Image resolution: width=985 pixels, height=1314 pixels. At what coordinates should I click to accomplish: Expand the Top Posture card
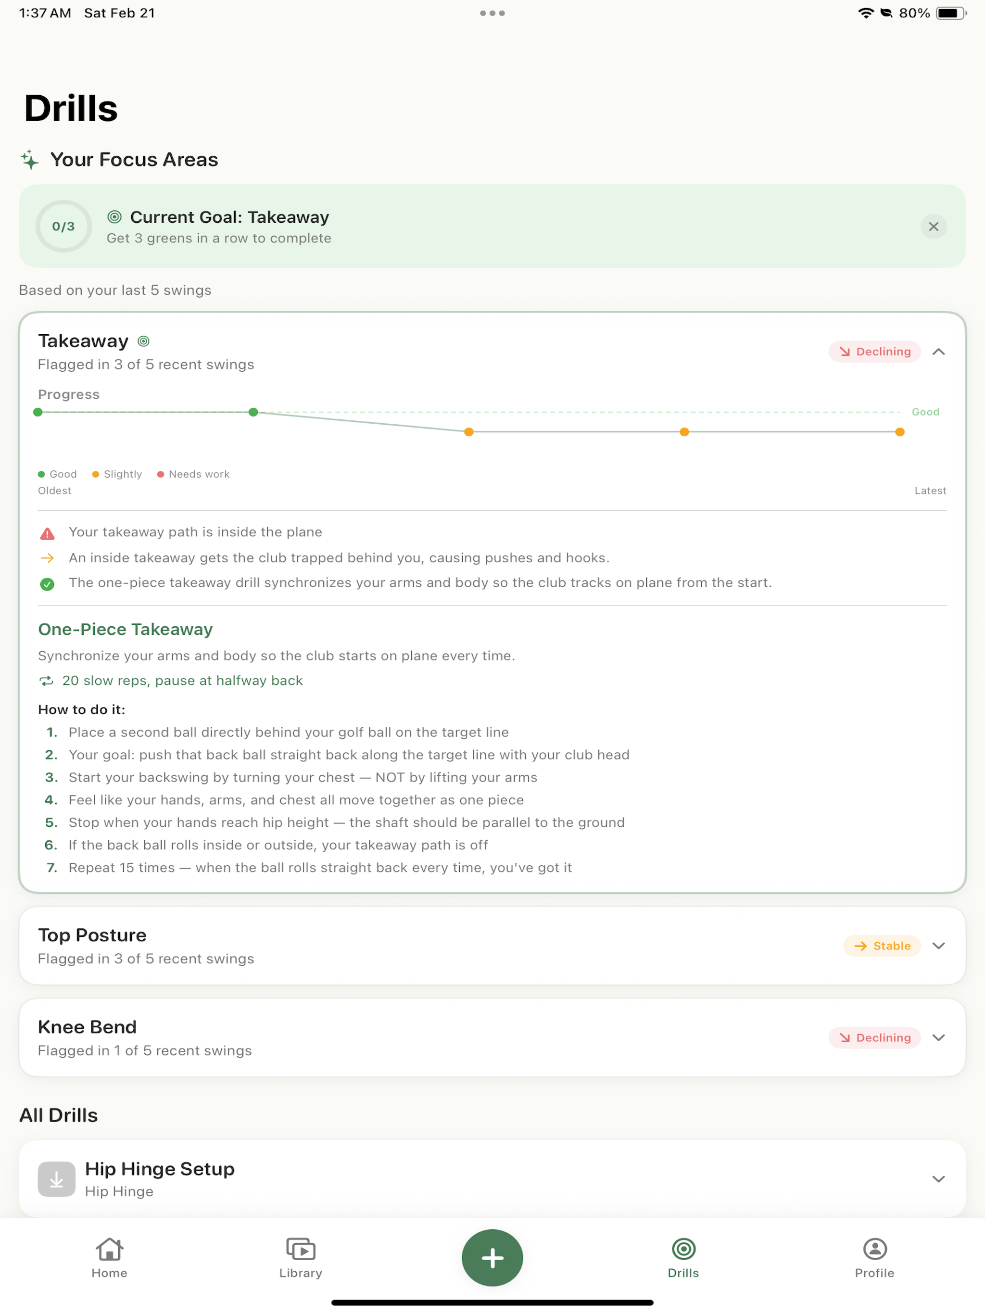[938, 945]
